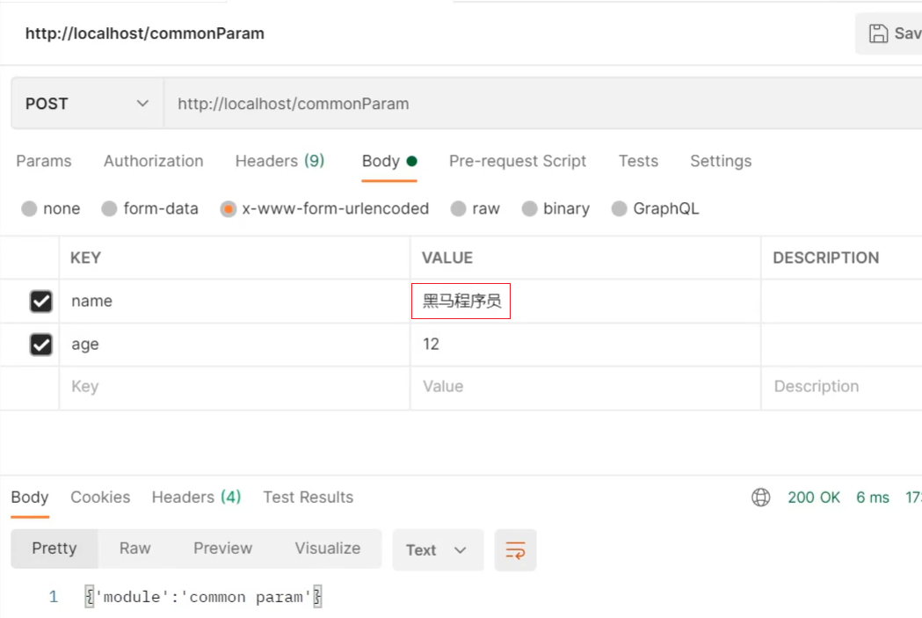Click the 6 ms response time
922x618 pixels.
point(873,498)
